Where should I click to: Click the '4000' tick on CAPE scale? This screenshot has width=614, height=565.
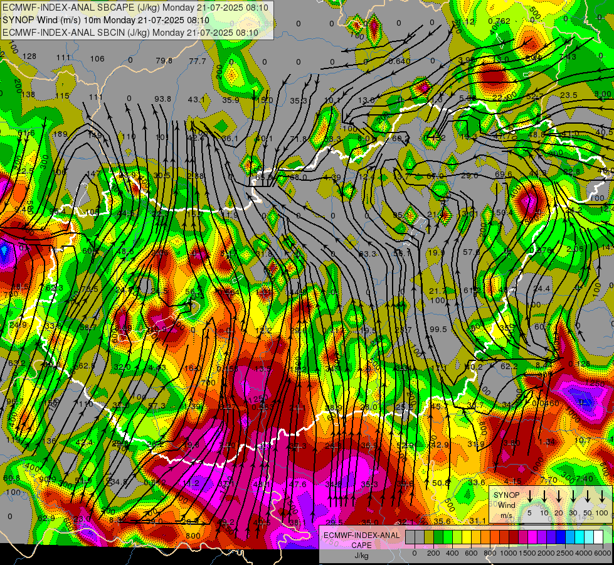click(x=584, y=553)
